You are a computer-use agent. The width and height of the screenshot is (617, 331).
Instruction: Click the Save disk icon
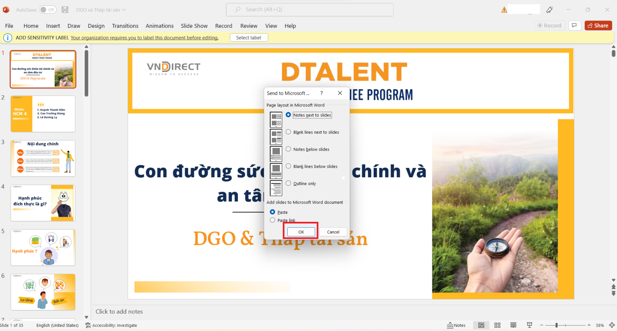coord(65,10)
